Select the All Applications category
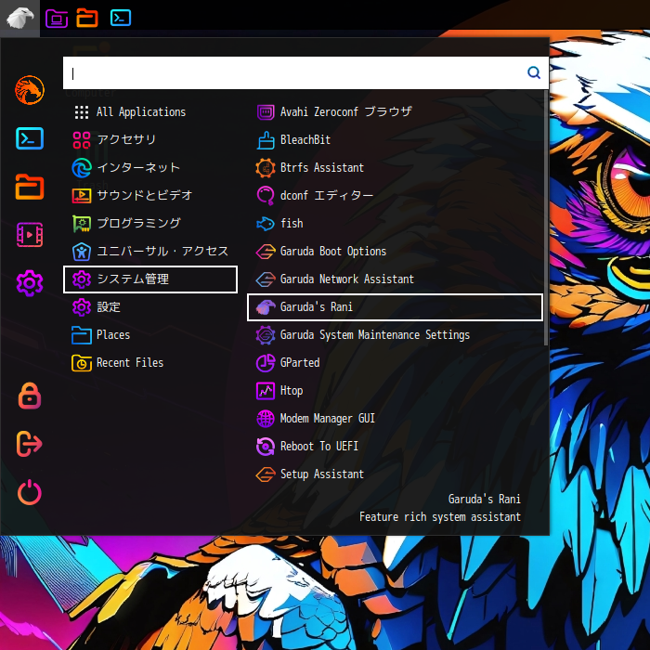Image resolution: width=650 pixels, height=650 pixels. point(140,111)
